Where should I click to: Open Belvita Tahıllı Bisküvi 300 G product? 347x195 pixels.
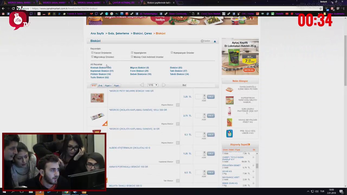pos(125,186)
